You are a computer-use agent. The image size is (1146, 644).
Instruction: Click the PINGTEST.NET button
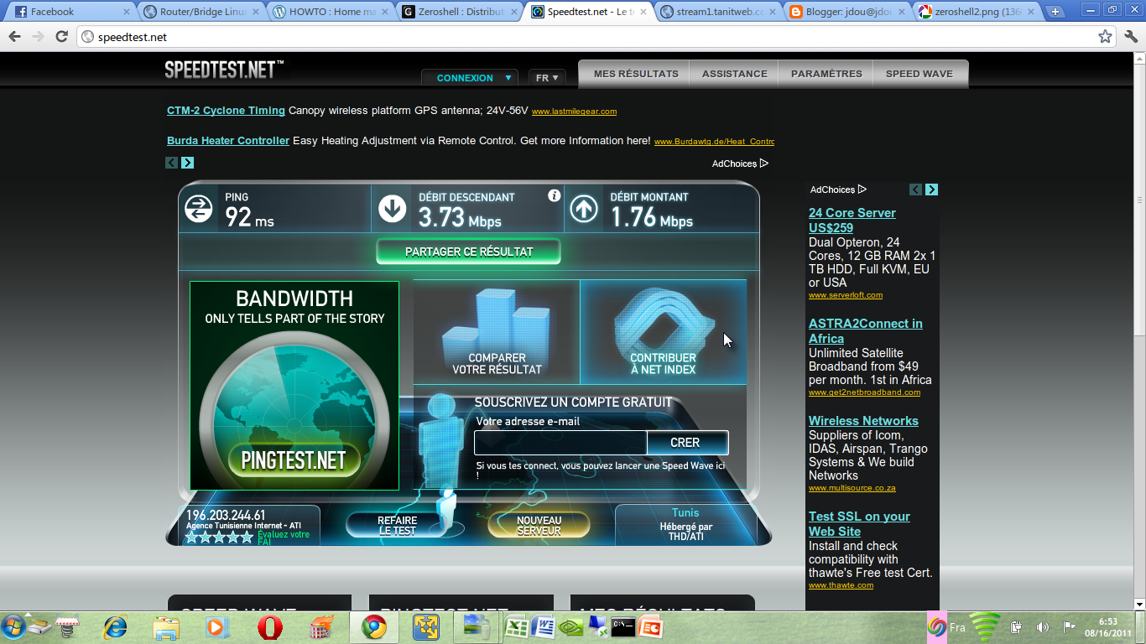pos(294,460)
